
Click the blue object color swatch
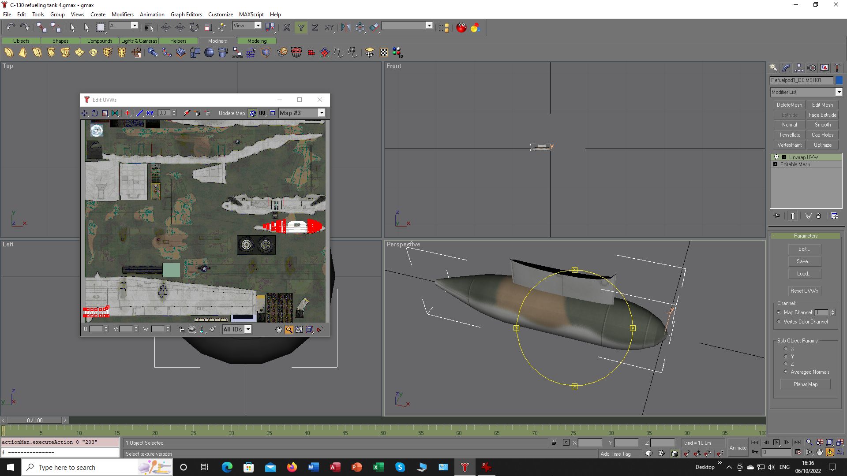click(x=839, y=80)
